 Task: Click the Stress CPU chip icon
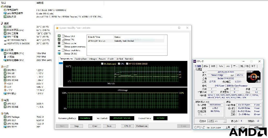59,36
